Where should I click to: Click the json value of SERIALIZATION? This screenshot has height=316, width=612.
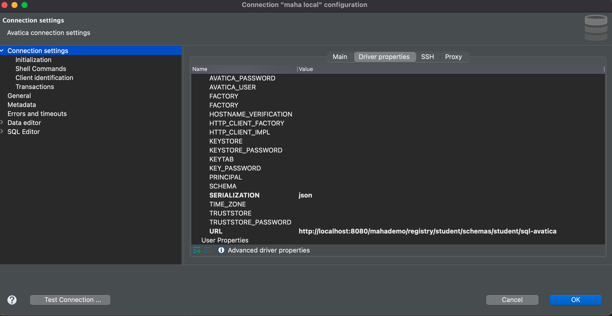point(305,195)
